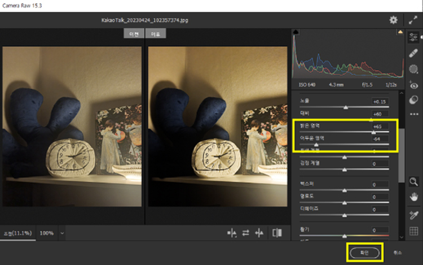Click the 어두운 영역 shadows slider handle
Viewport: 423px width, 265px height.
click(316, 145)
